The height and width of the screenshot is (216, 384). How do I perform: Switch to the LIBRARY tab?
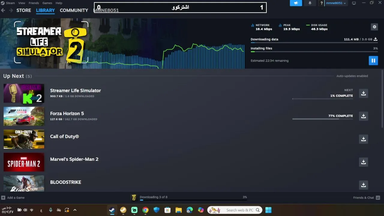coord(45,10)
